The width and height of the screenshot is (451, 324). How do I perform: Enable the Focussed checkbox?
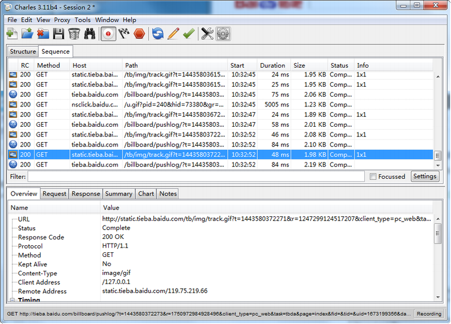coord(374,176)
